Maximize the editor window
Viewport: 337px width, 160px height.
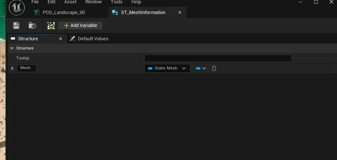coord(316,2)
